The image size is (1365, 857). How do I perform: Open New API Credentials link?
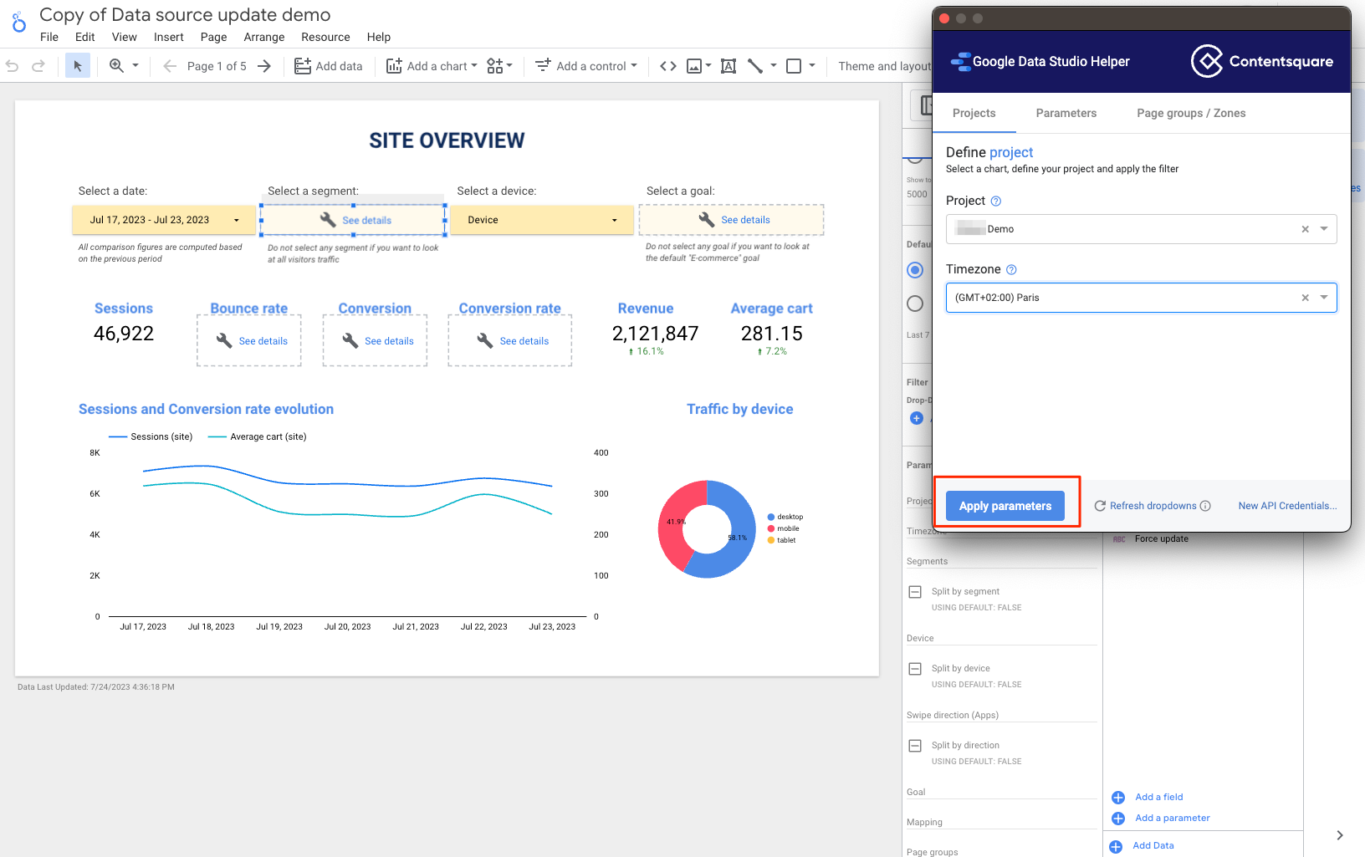point(1287,506)
